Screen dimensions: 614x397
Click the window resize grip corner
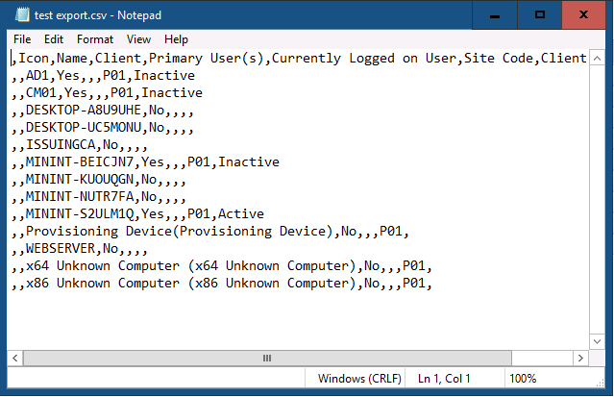click(600, 384)
